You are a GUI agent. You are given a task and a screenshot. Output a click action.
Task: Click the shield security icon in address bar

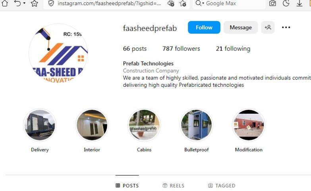tap(51, 3)
